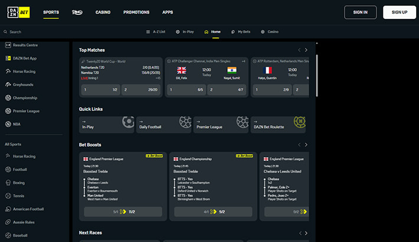419x242 pixels.
Task: Click the search magnifier icon
Action: (x=5, y=32)
